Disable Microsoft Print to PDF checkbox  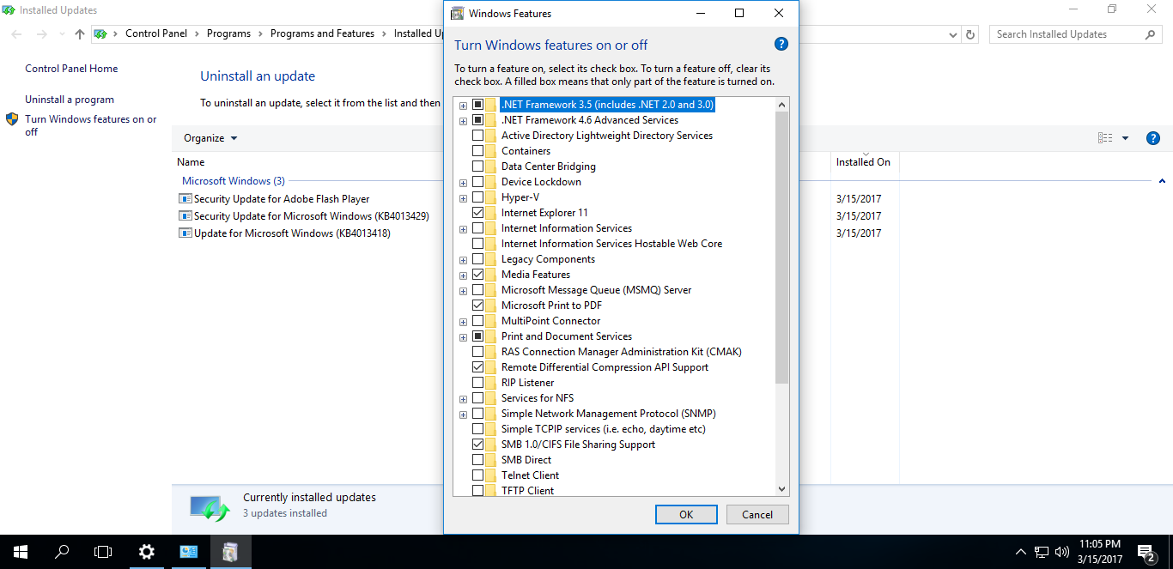tap(477, 306)
